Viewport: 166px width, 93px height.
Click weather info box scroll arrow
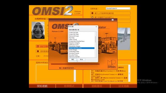point(75,81)
